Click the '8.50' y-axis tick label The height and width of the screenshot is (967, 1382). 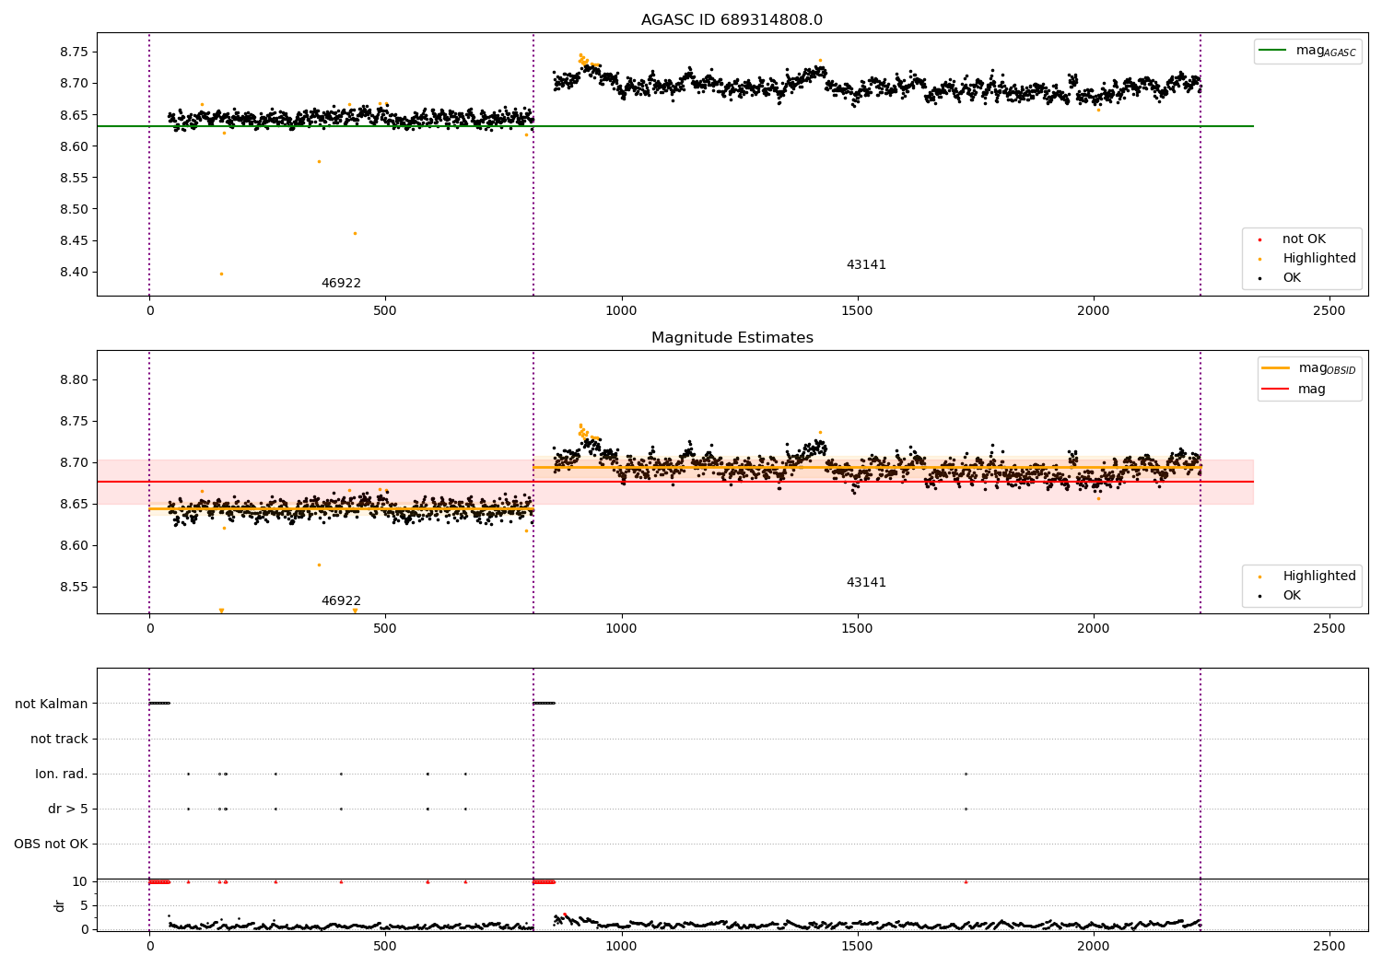tap(75, 210)
